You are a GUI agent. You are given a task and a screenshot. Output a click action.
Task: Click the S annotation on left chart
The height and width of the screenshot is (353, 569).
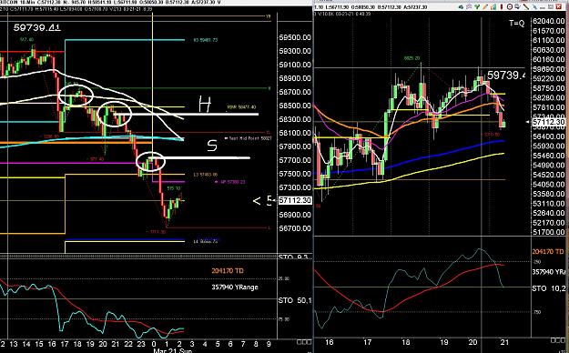click(x=212, y=146)
